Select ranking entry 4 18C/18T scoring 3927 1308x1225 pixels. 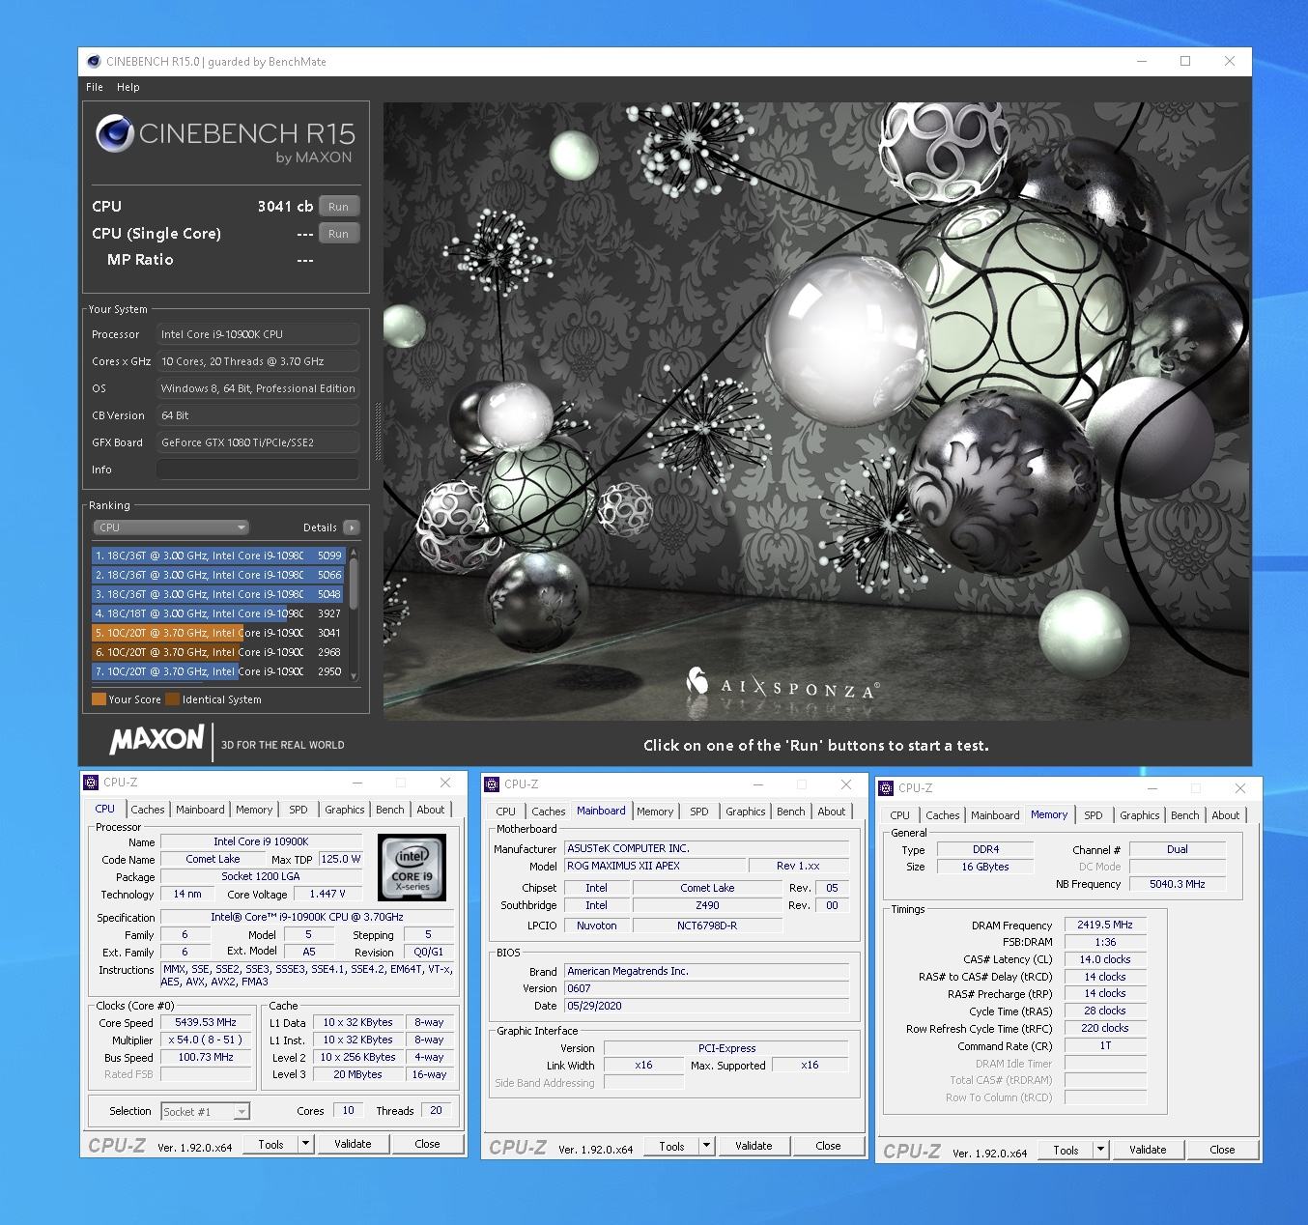coord(219,613)
